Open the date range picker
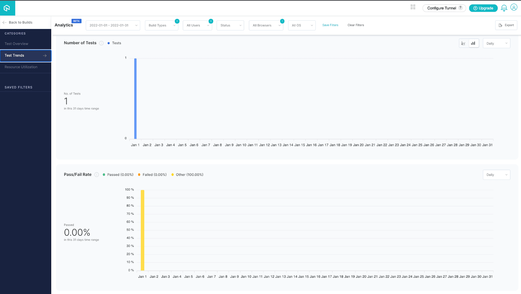Screen dimensions: 521x294 tap(113, 25)
